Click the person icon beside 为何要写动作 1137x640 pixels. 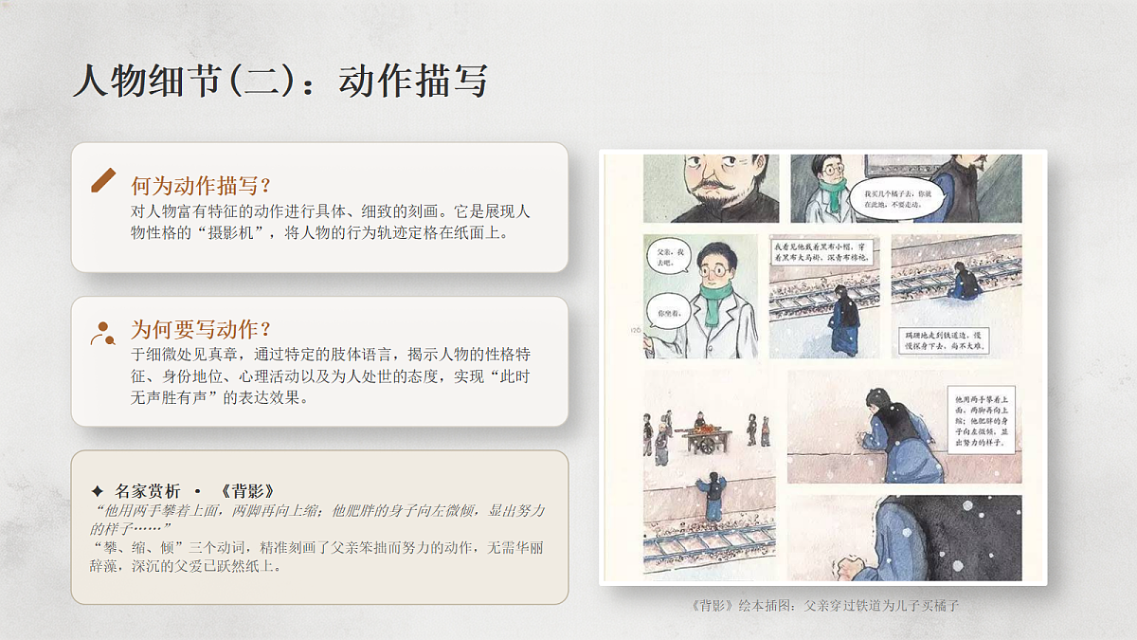point(102,333)
